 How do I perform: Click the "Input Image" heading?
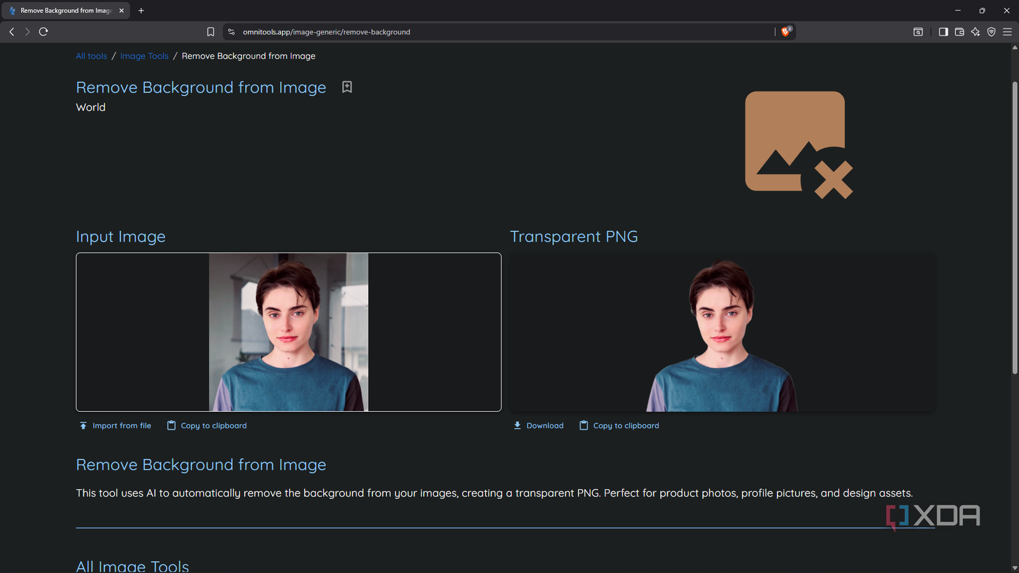[x=120, y=236]
